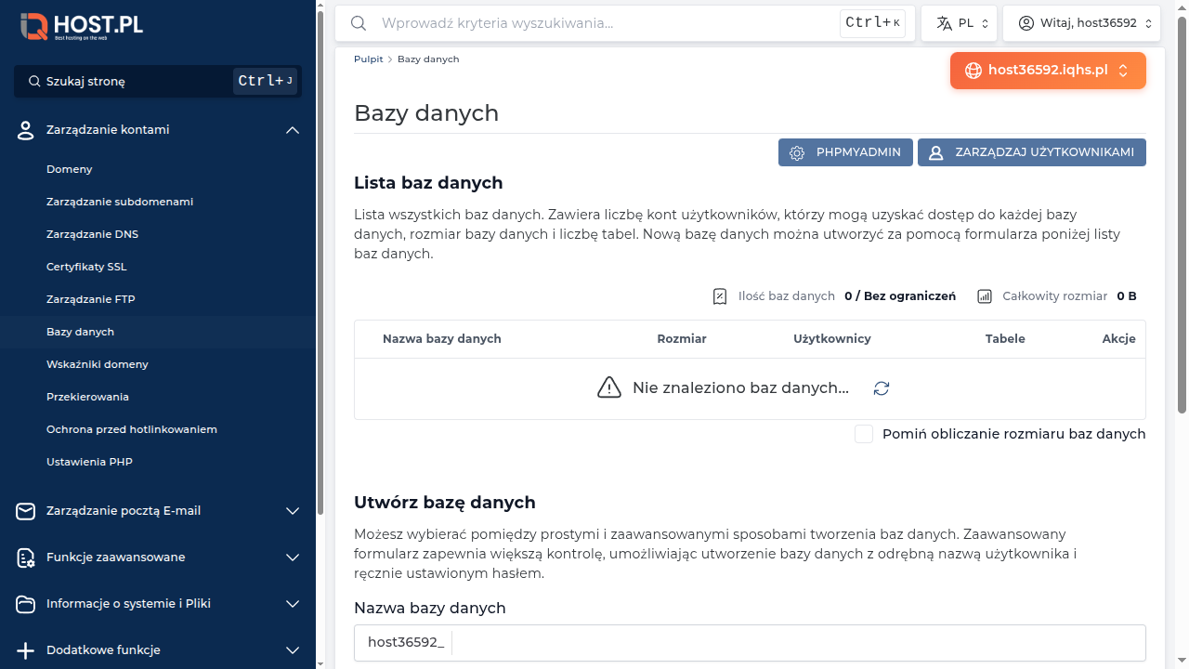Viewport: 1189px width, 669px height.
Task: Click the 0 / Bez ograniczeń value
Action: point(900,296)
